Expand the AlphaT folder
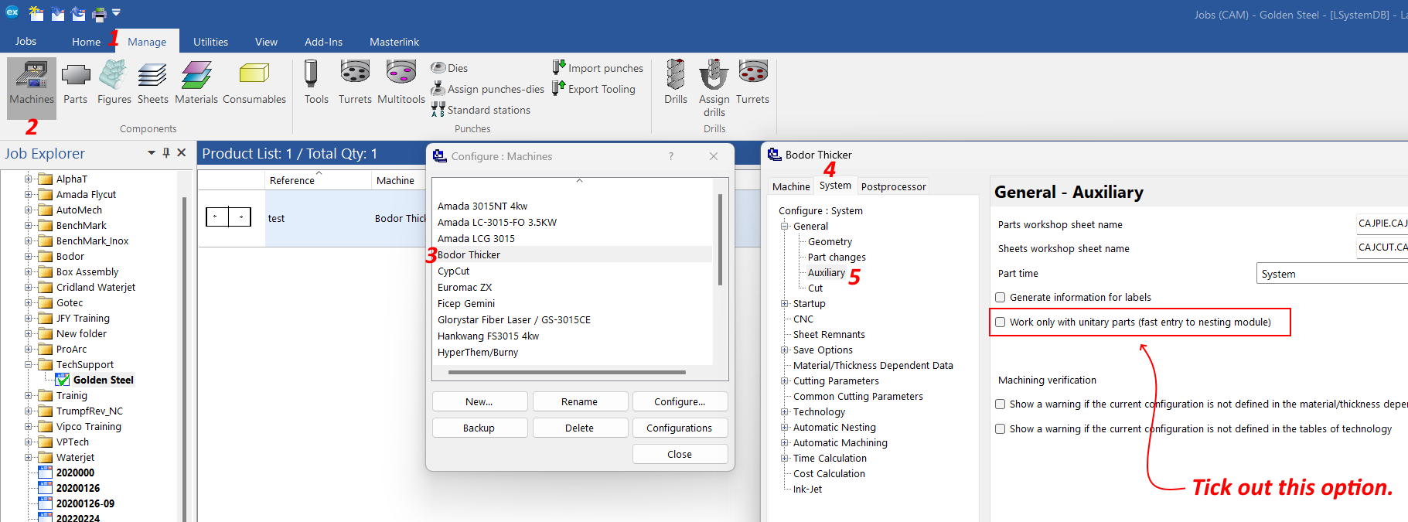This screenshot has height=522, width=1408. click(28, 179)
